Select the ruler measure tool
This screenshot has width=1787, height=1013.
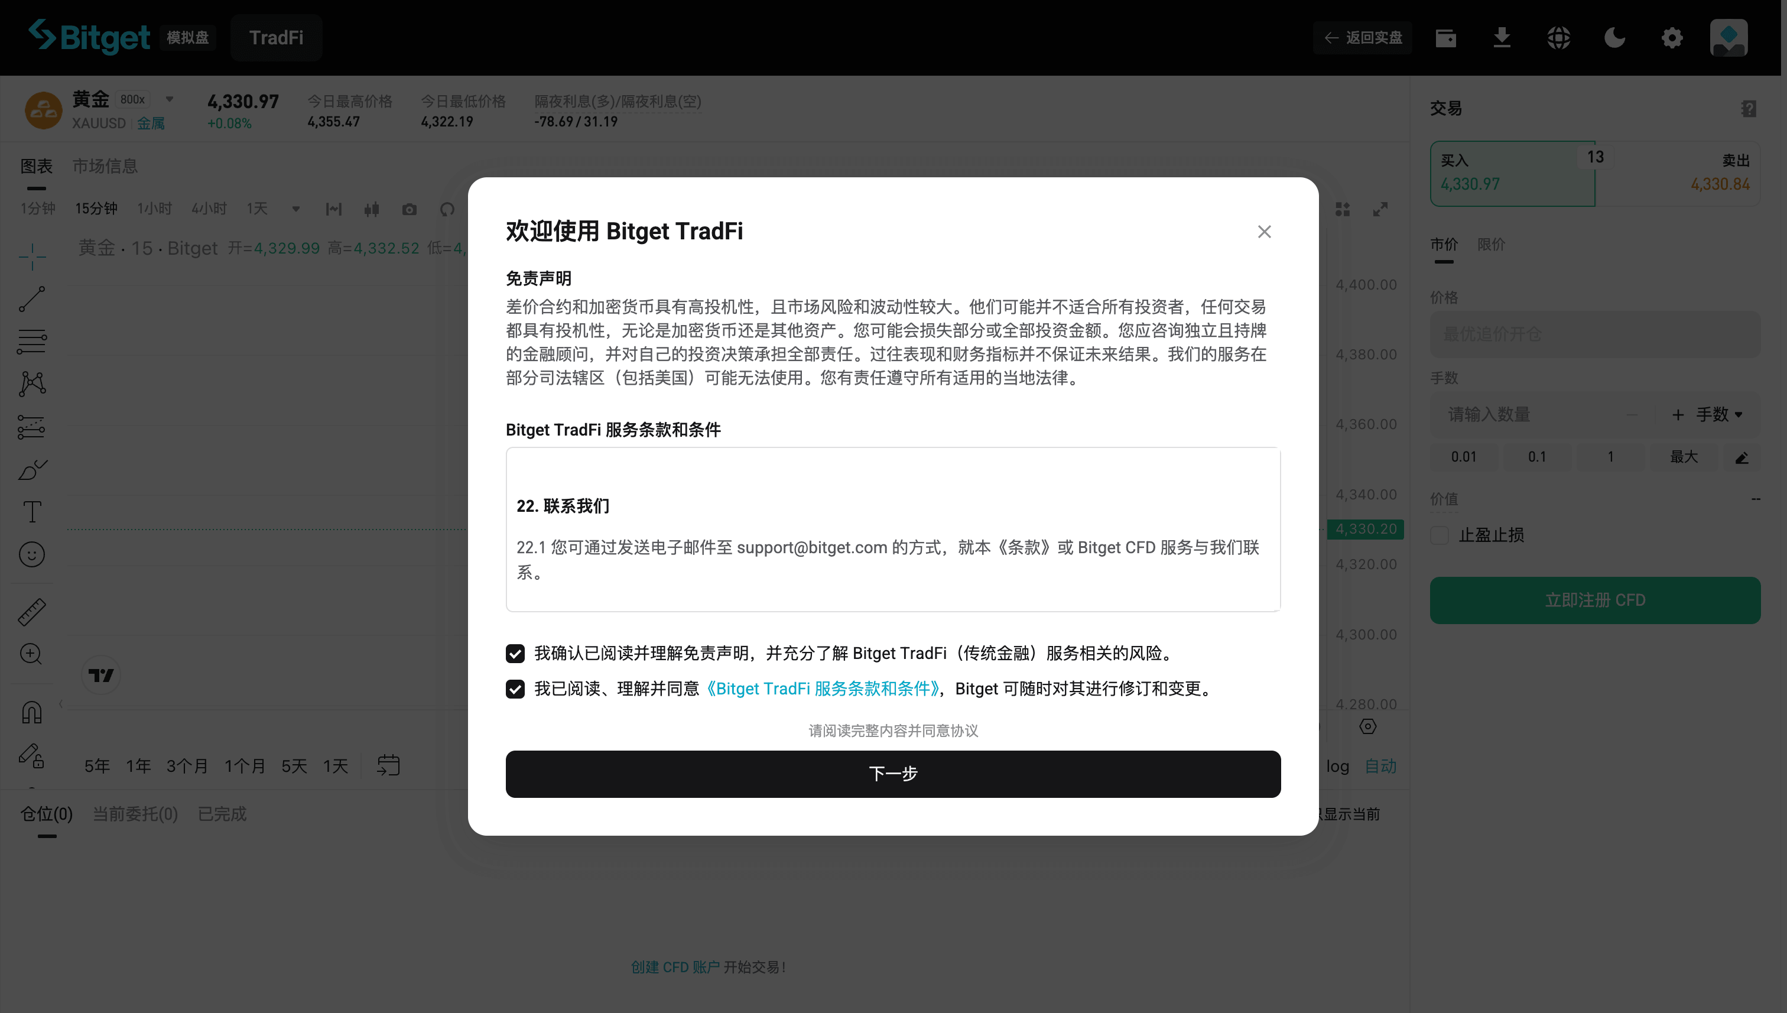32,612
